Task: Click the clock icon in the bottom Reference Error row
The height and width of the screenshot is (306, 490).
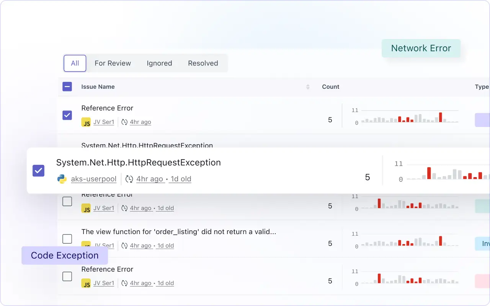Action: coord(124,283)
